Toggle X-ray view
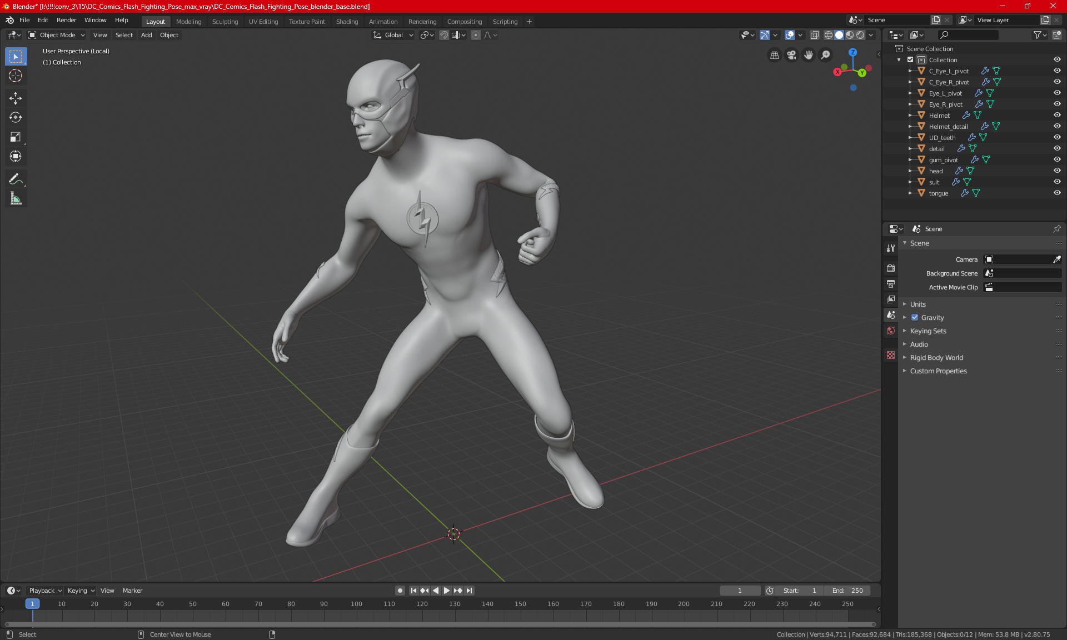1067x640 pixels. pos(814,35)
